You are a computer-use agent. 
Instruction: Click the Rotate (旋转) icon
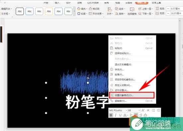[117, 14]
